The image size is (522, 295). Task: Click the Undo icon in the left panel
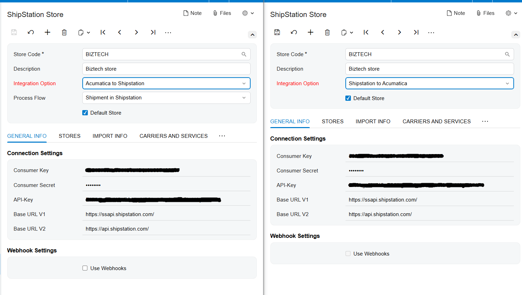coord(31,32)
